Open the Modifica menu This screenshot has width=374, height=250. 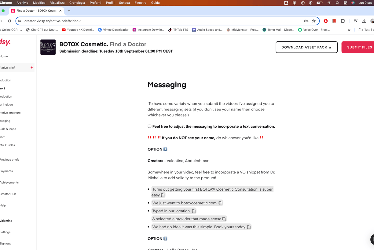tap(39, 3)
